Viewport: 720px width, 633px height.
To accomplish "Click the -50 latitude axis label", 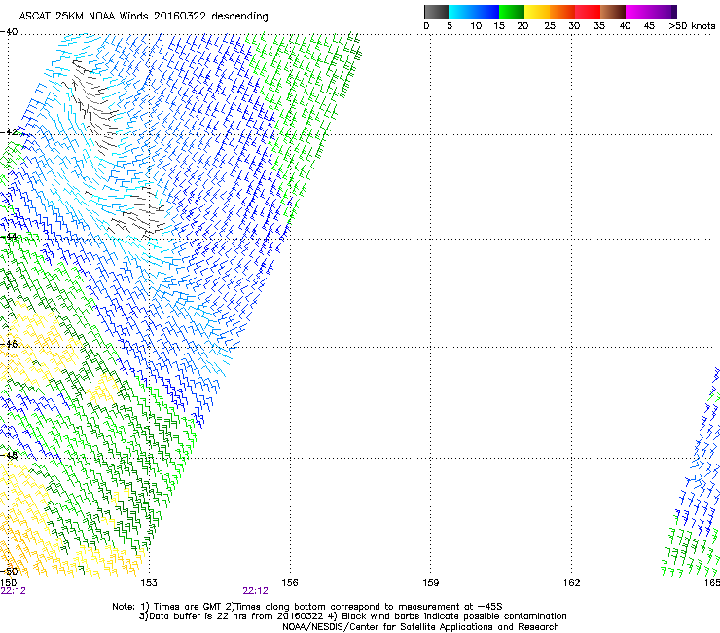I will coord(9,571).
